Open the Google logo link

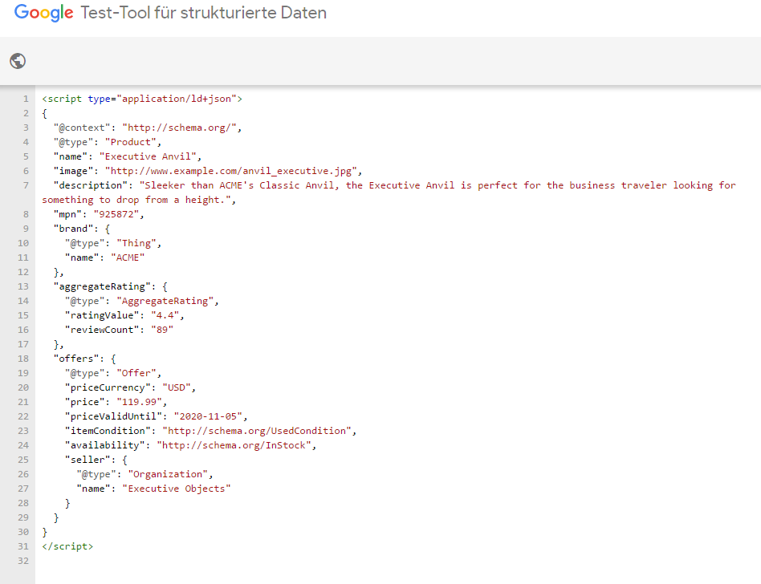coord(43,13)
